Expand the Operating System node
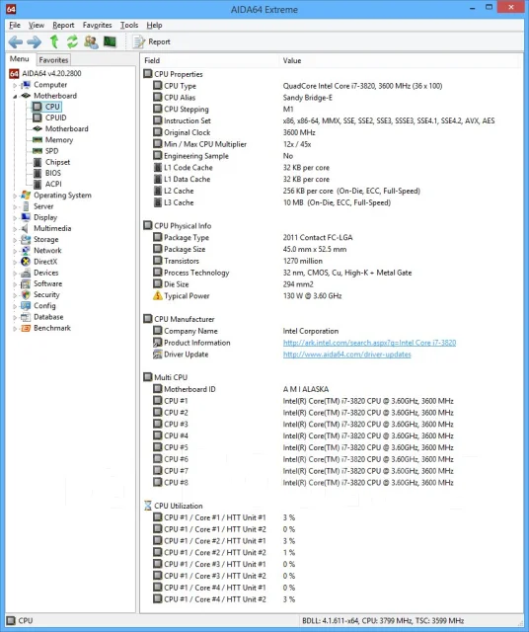529x632 pixels. pyautogui.click(x=15, y=196)
